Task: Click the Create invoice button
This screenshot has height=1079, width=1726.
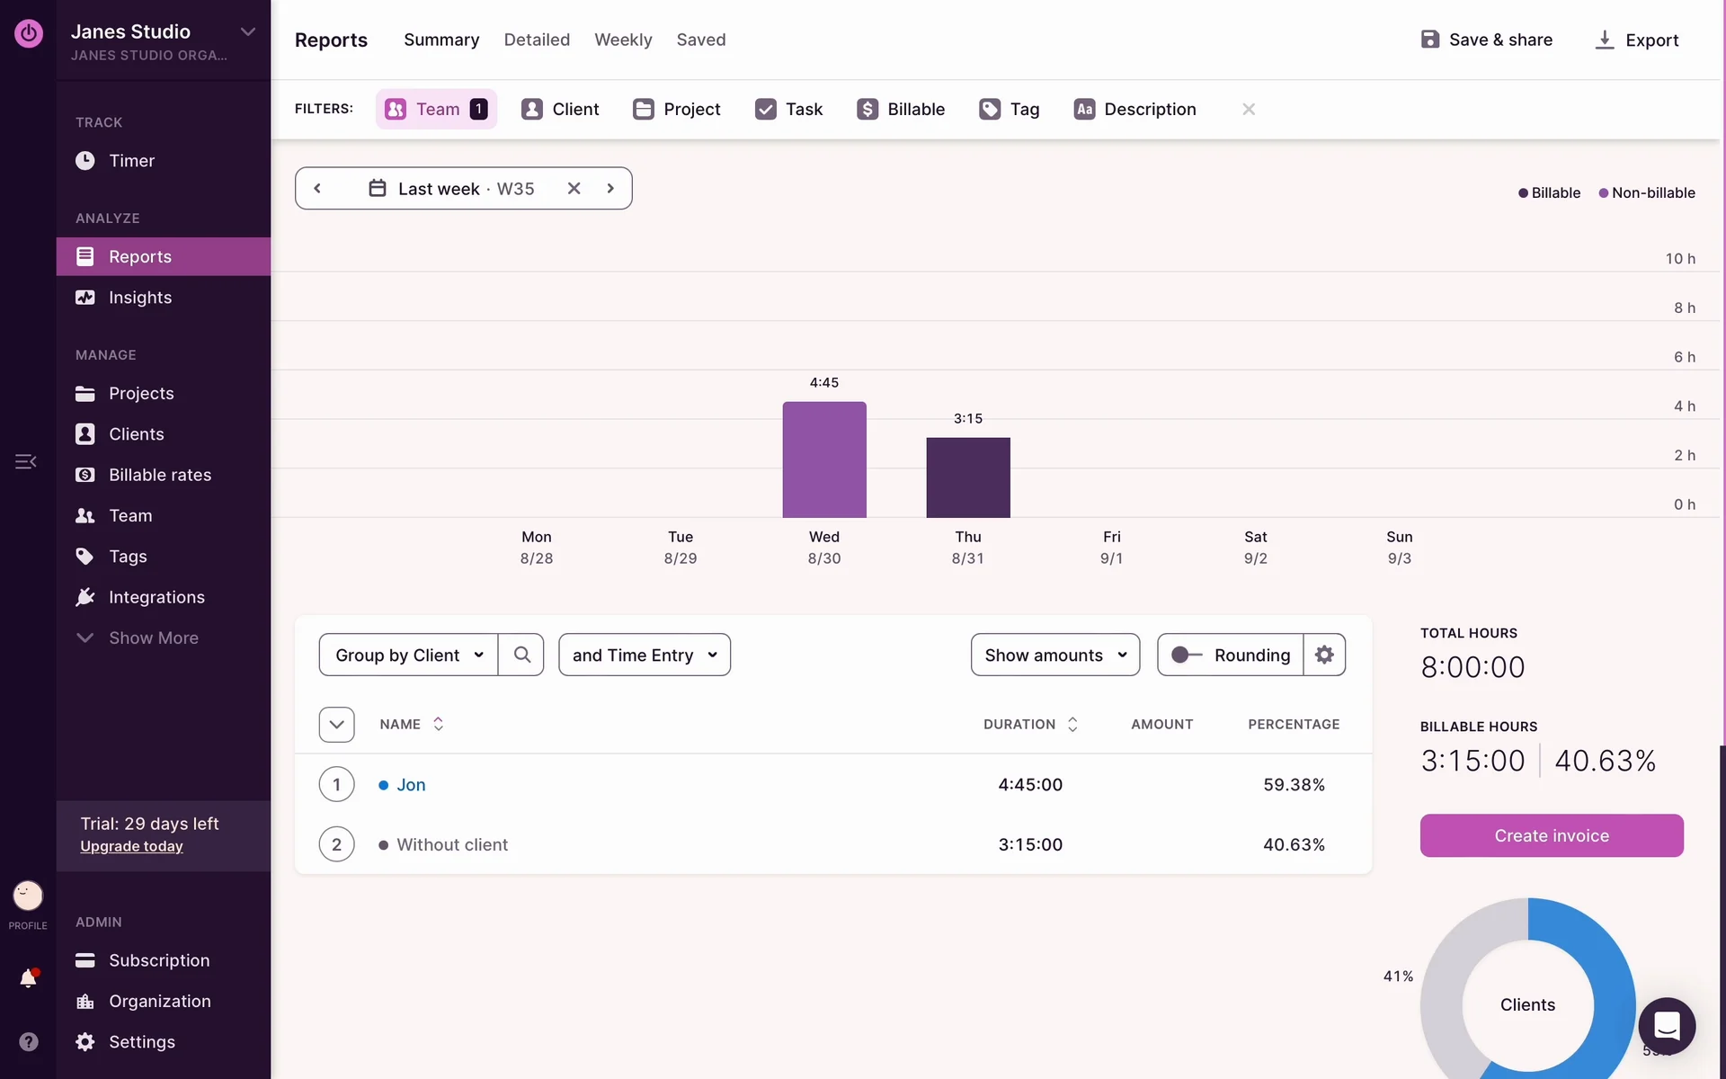Action: [1552, 835]
